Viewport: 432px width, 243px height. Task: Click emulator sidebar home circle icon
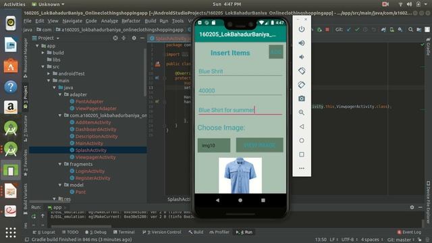[x=302, y=140]
